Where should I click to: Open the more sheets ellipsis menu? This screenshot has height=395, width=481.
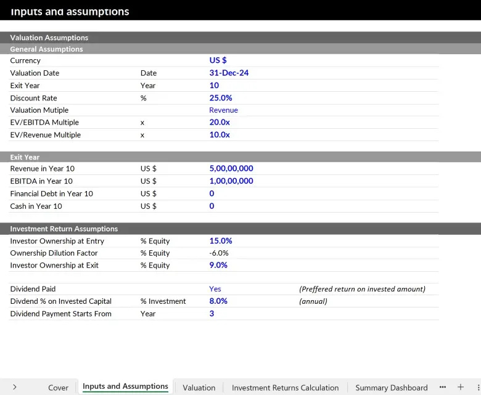[x=442, y=387]
